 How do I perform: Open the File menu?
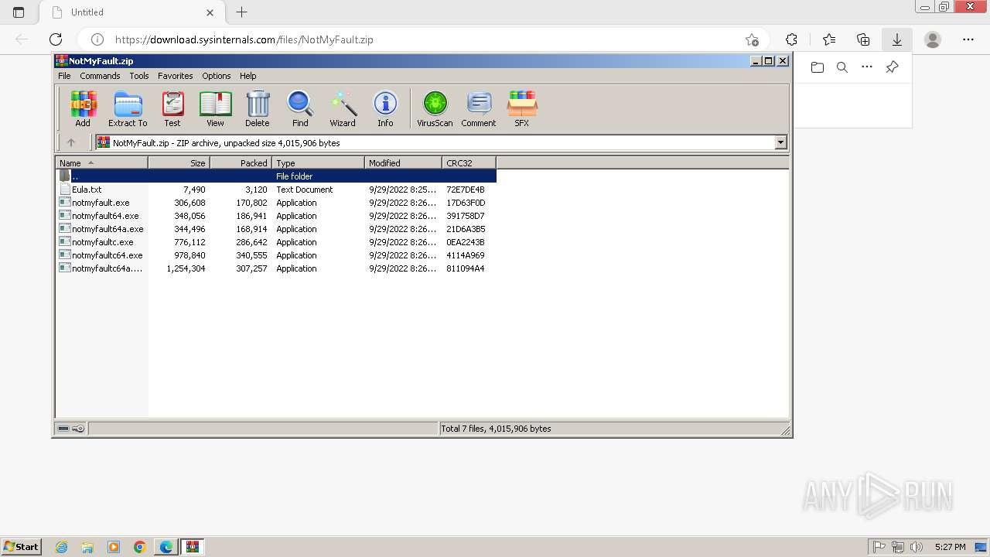click(64, 76)
